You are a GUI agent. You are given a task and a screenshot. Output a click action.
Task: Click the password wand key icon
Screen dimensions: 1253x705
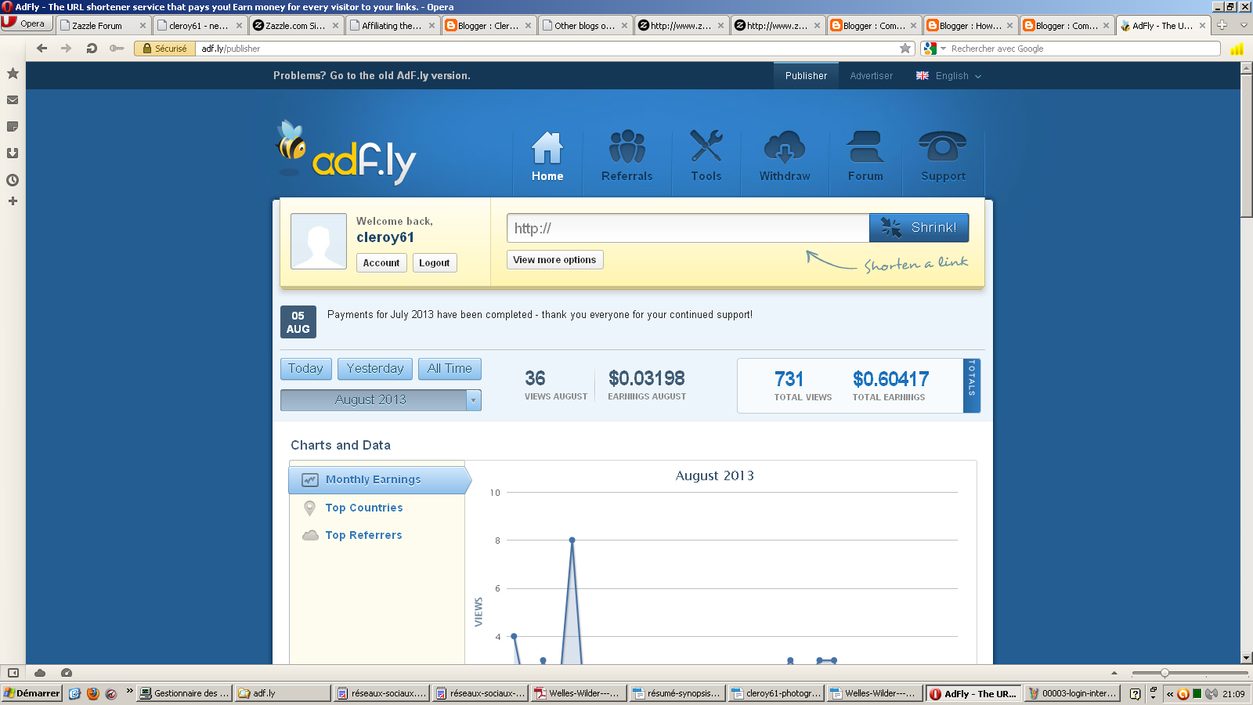(x=117, y=49)
